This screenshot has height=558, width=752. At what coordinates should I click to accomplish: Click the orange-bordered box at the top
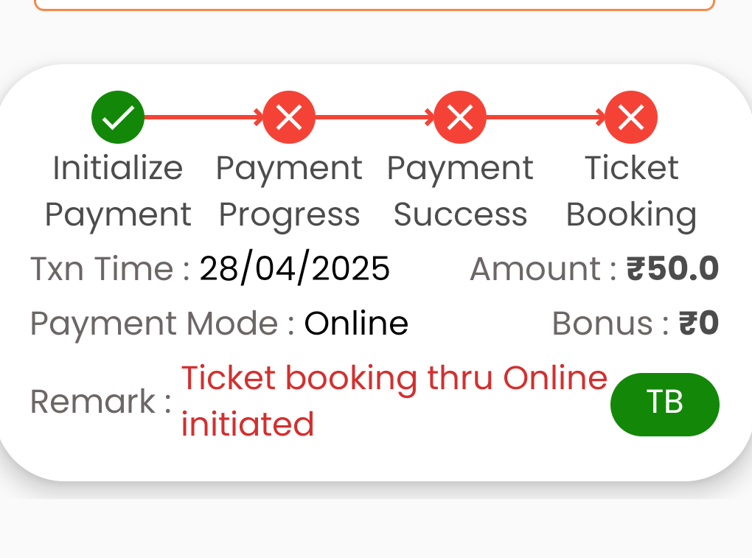375,5
